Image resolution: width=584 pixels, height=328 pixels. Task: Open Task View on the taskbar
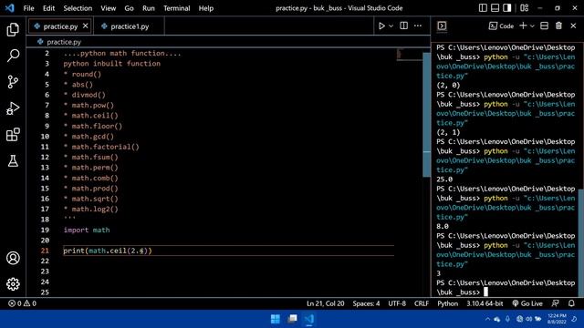(292, 319)
